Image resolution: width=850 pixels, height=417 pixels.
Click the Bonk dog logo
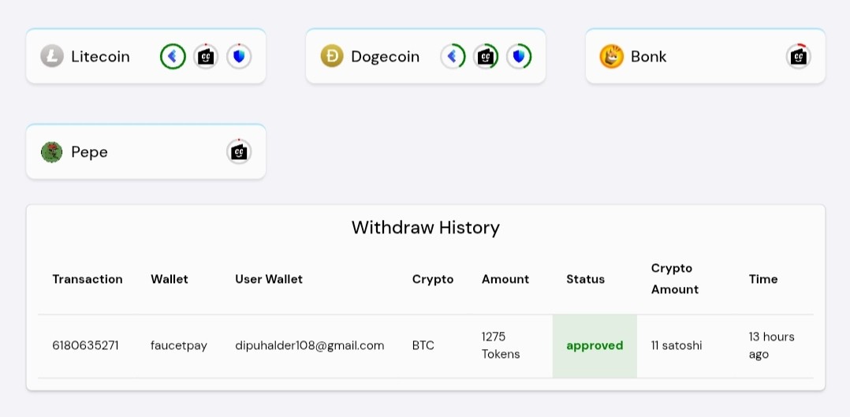[612, 57]
